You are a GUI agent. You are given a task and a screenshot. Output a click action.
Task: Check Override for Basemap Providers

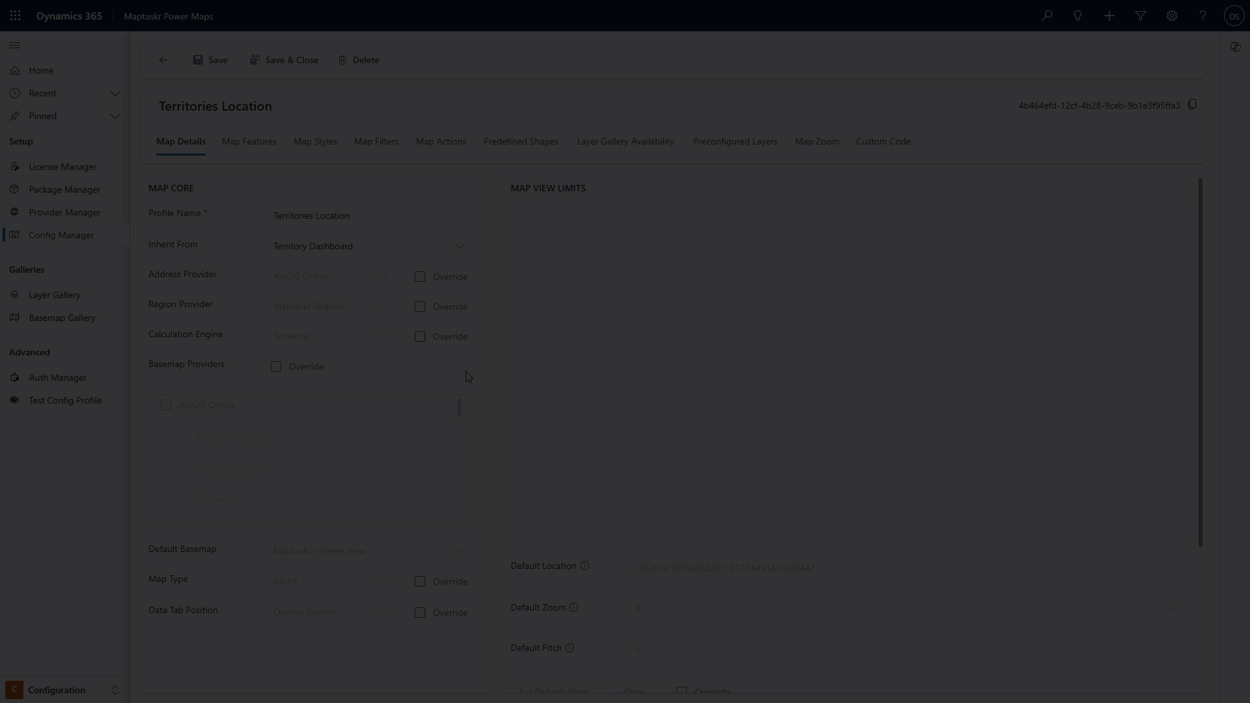click(x=276, y=366)
